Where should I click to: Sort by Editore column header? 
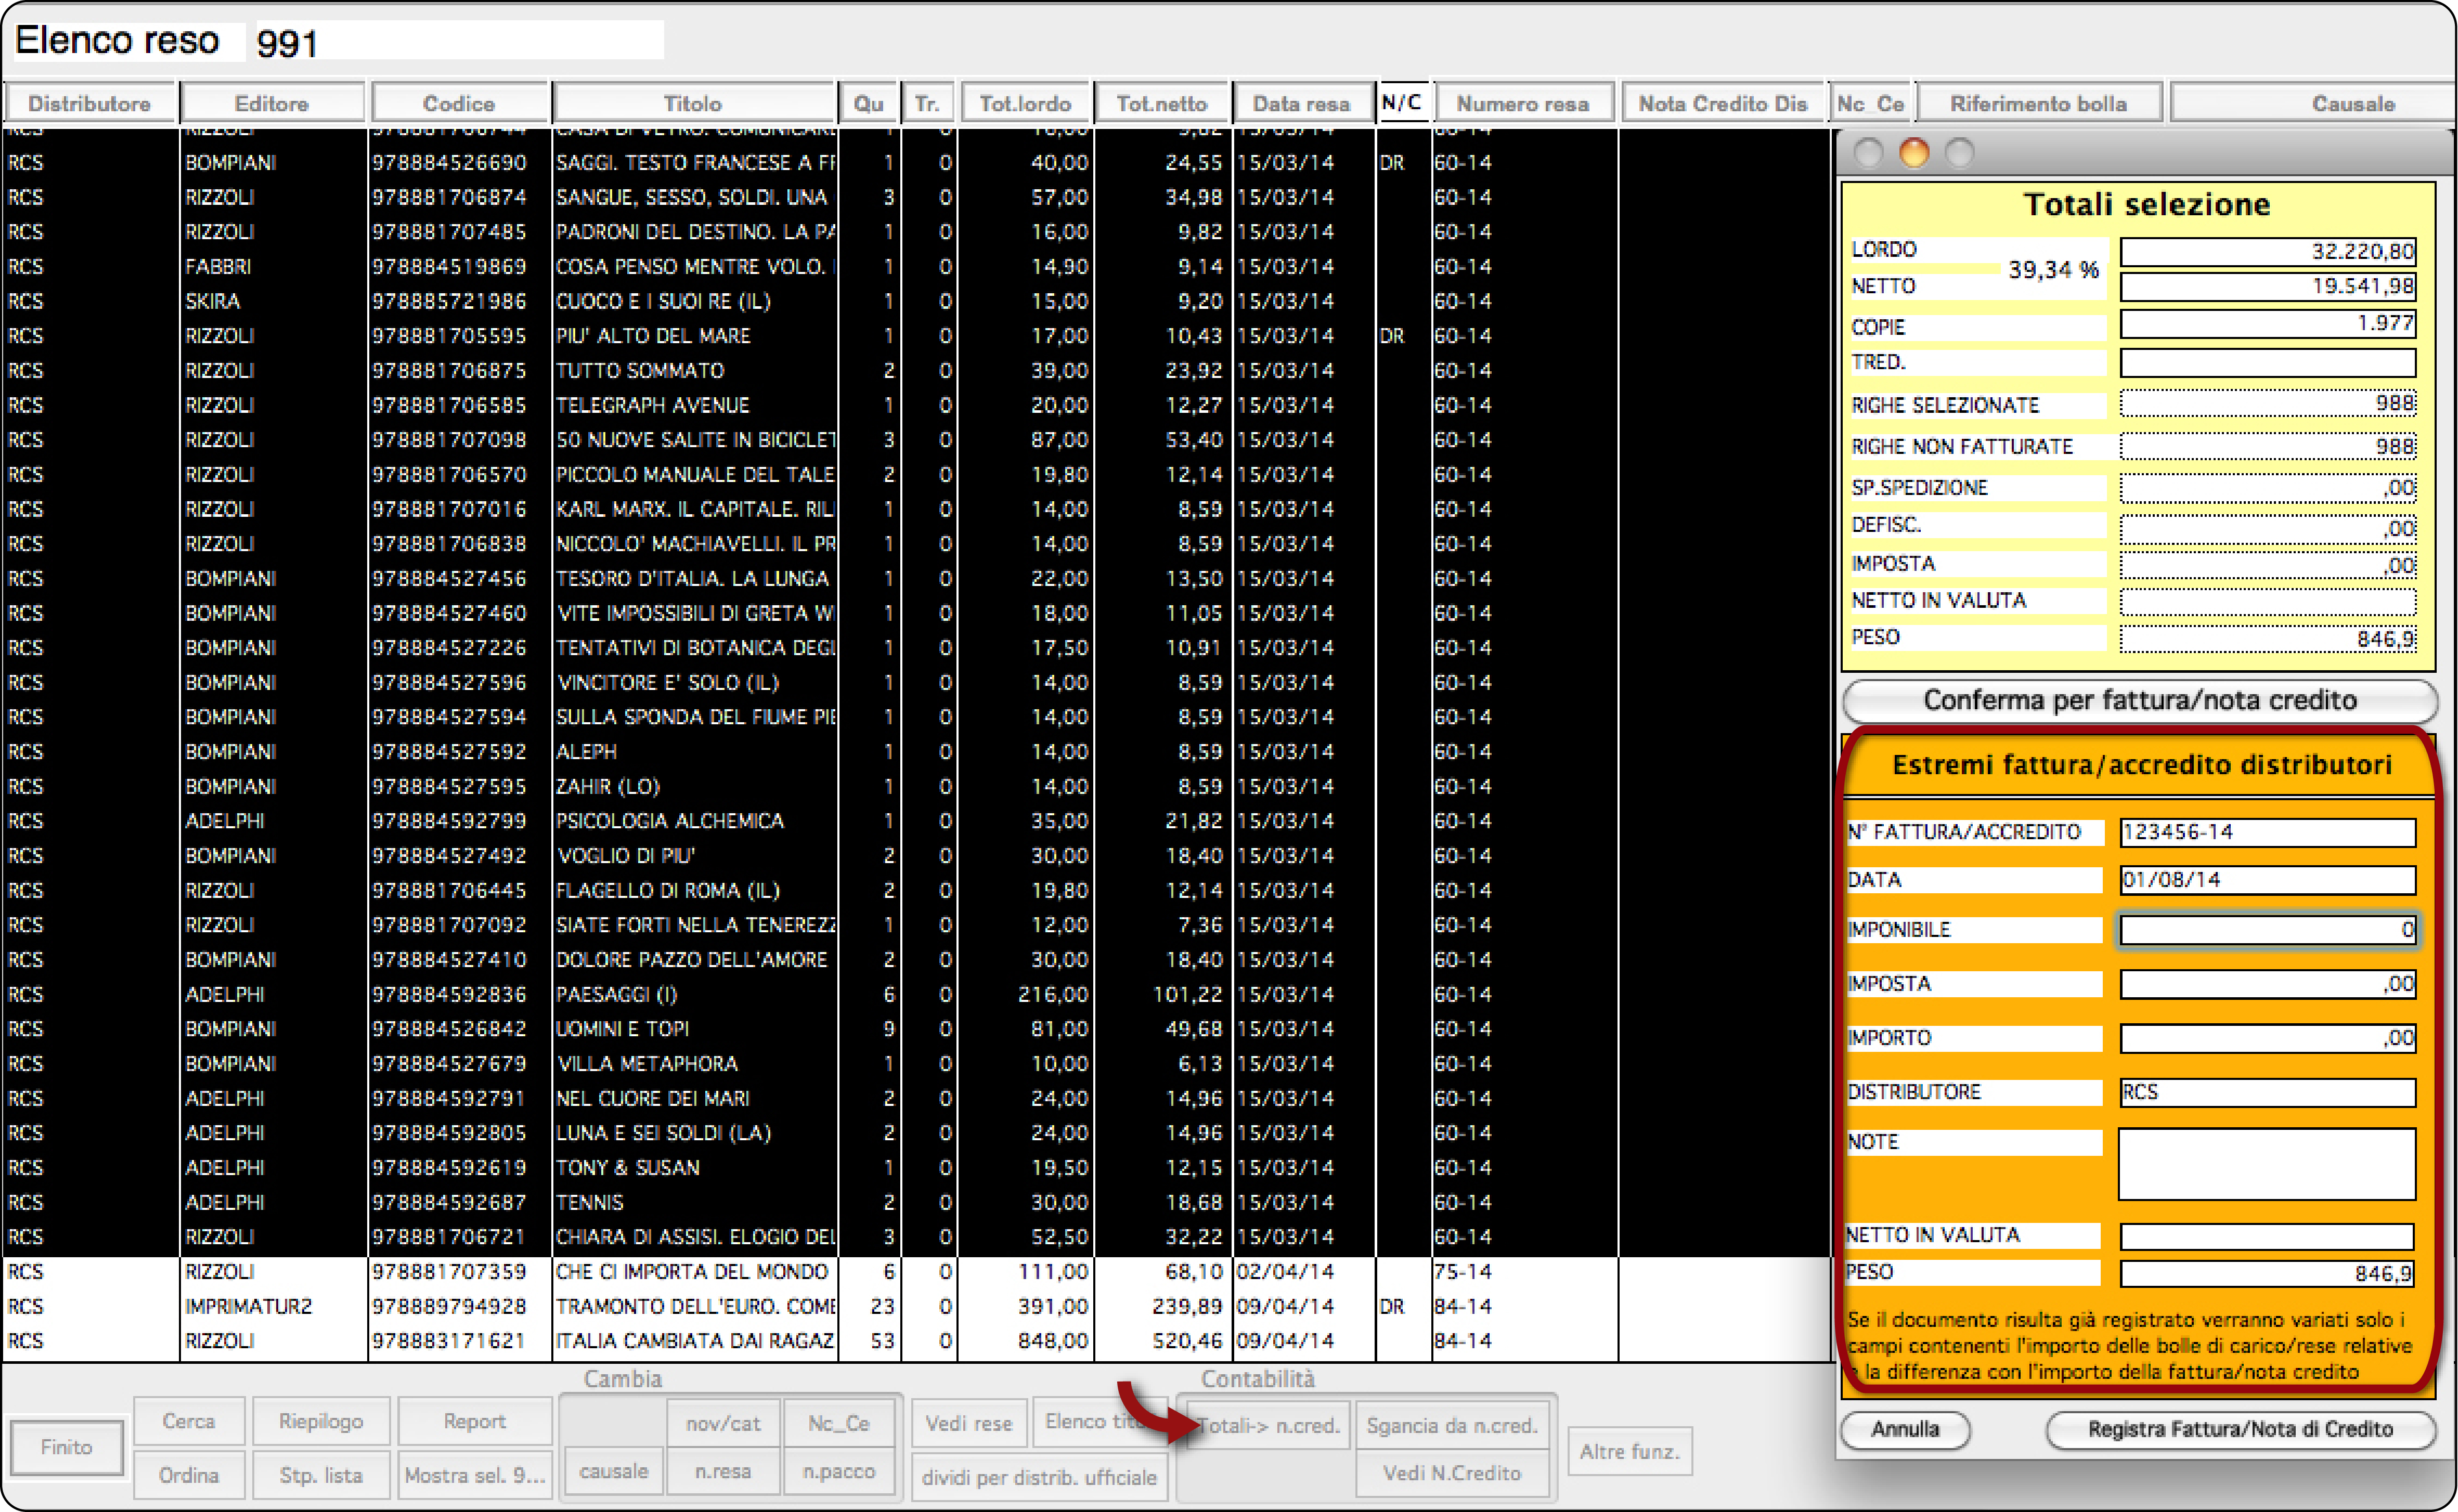pos(271,104)
